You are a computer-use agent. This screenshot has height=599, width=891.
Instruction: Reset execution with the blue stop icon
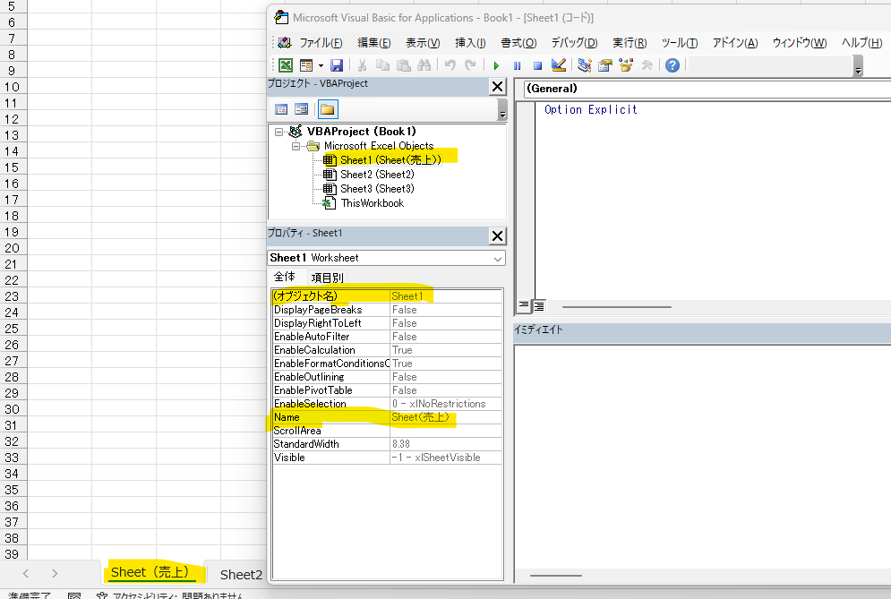[x=537, y=66]
